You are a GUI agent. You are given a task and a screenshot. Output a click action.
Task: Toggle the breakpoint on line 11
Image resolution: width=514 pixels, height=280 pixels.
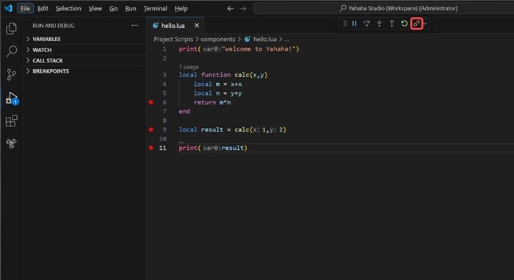pos(151,148)
